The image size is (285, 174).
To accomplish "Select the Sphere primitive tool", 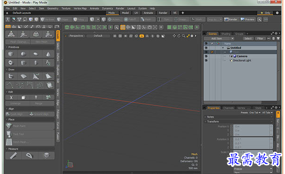I will pyautogui.click(x=23, y=54).
